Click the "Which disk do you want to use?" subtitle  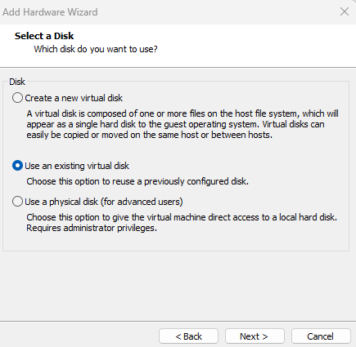pyautogui.click(x=96, y=49)
